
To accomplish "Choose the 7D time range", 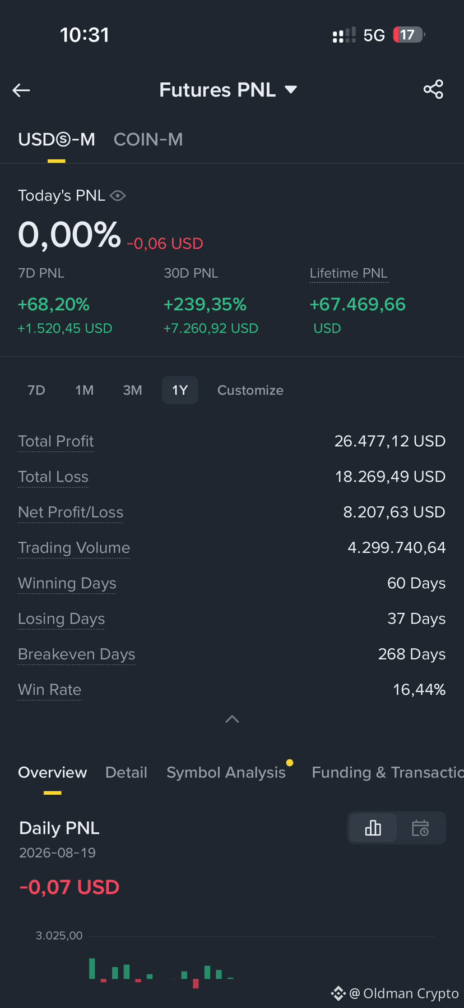I will pos(36,390).
